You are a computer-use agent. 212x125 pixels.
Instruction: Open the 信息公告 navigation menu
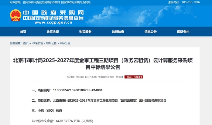click(150, 32)
